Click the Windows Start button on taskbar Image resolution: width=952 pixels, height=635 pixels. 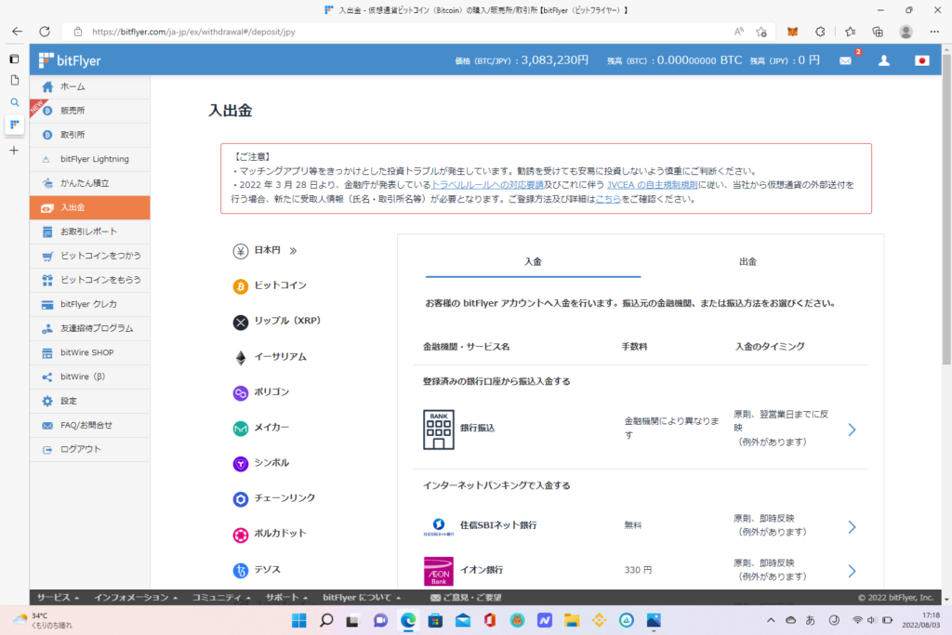tap(297, 620)
